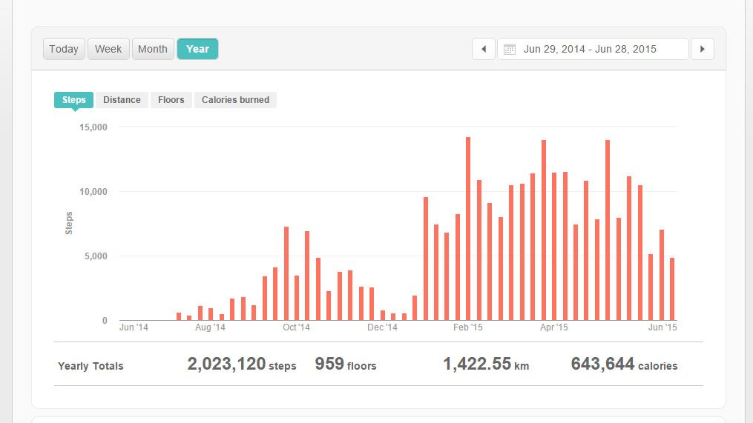Image resolution: width=753 pixels, height=423 pixels.
Task: Click the Jun '15 x-axis label
Action: (662, 327)
